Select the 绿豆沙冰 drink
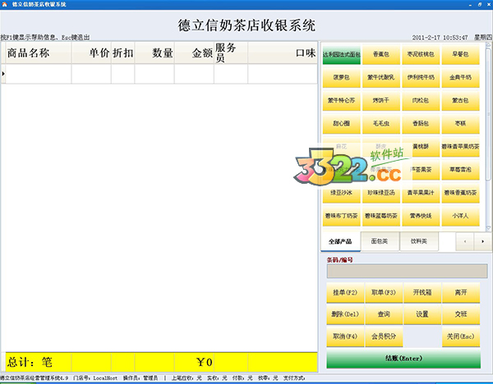This screenshot has height=384, width=493. [x=341, y=194]
